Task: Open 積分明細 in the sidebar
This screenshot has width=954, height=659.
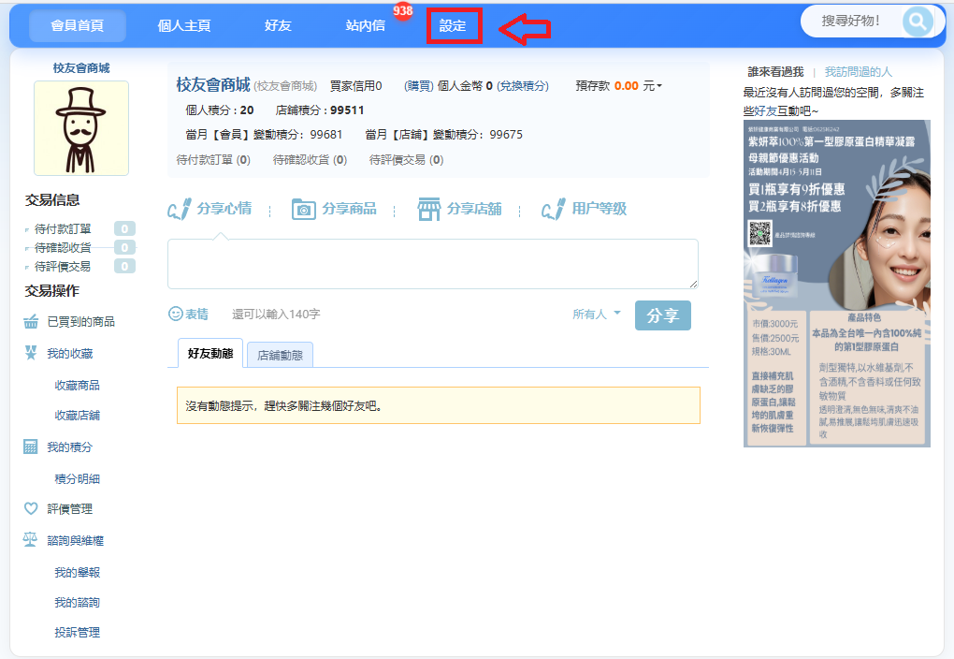Action: click(x=77, y=479)
